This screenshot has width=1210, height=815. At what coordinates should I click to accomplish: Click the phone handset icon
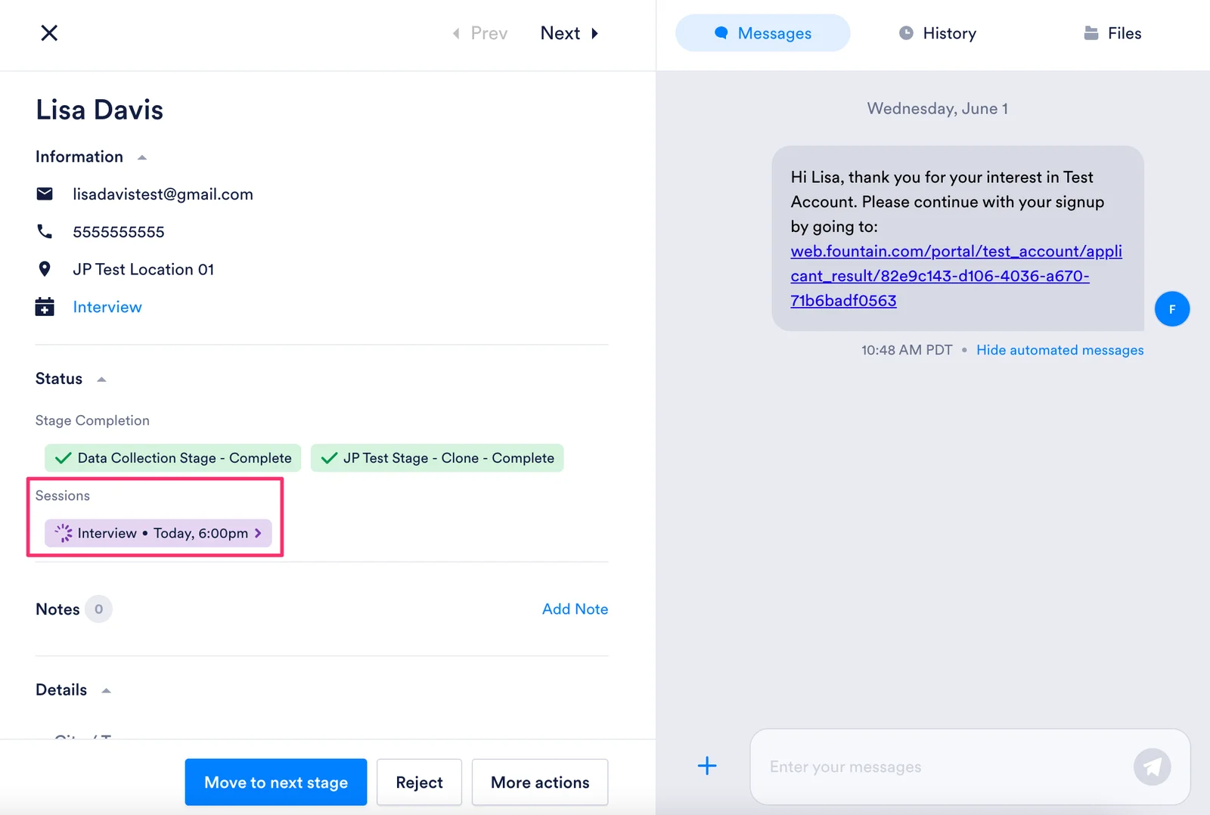(45, 231)
